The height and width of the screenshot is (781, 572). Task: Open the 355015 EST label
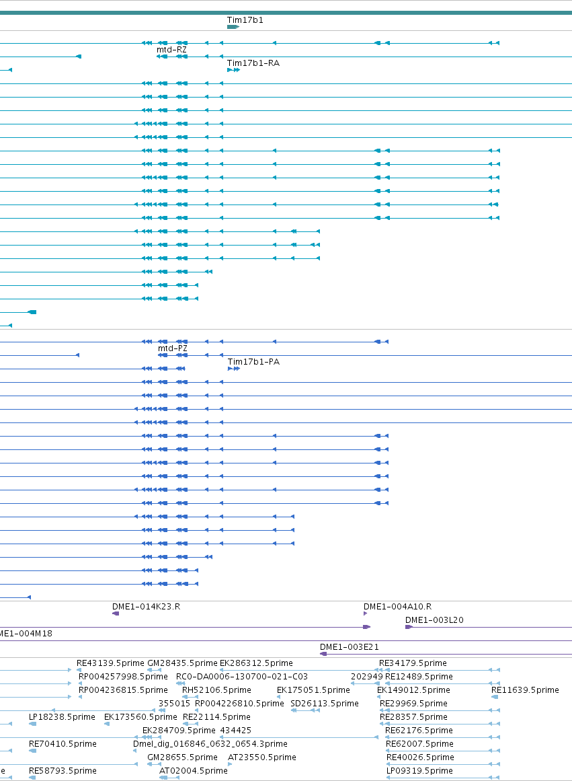(174, 704)
